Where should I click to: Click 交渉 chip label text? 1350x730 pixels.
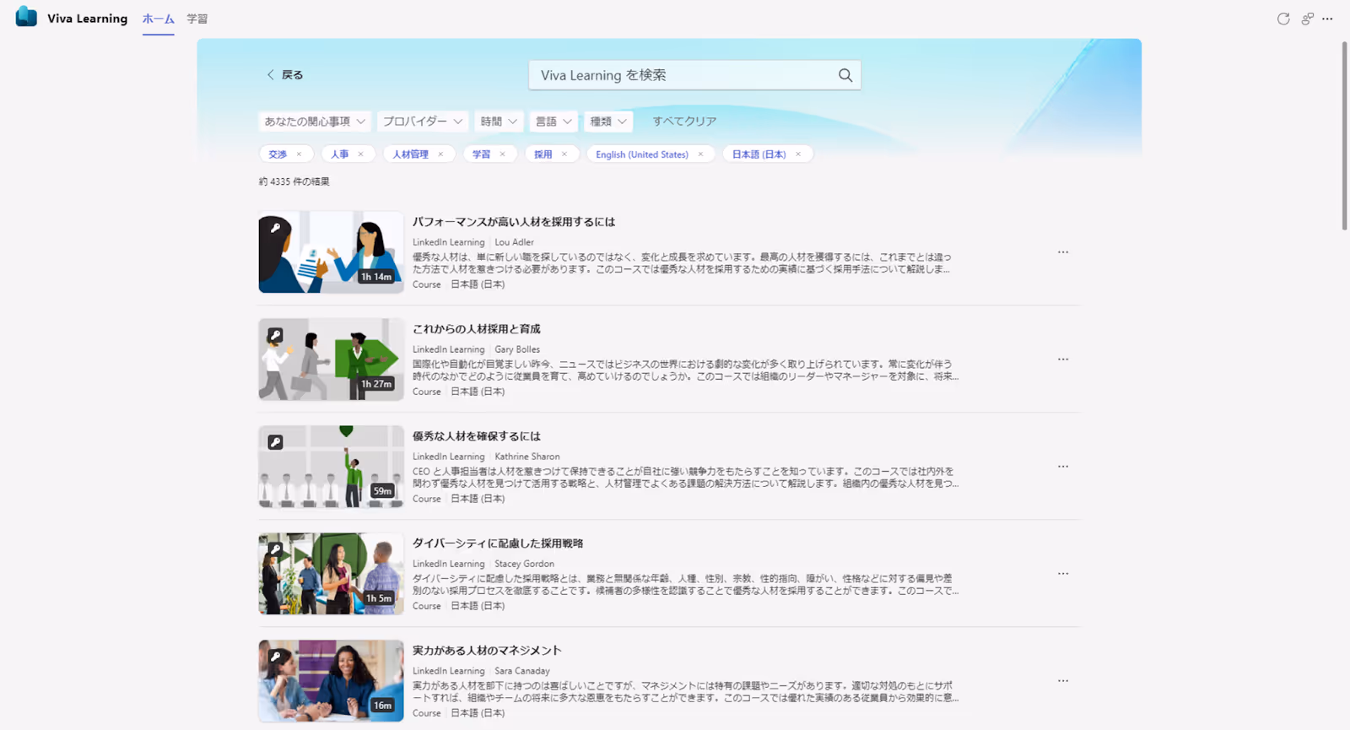tap(278, 154)
